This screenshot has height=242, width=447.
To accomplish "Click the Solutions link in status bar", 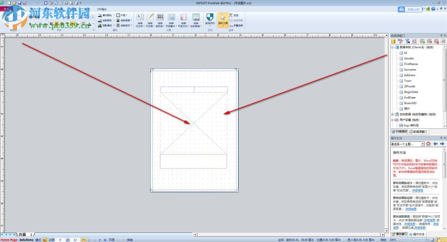I will tap(26, 240).
